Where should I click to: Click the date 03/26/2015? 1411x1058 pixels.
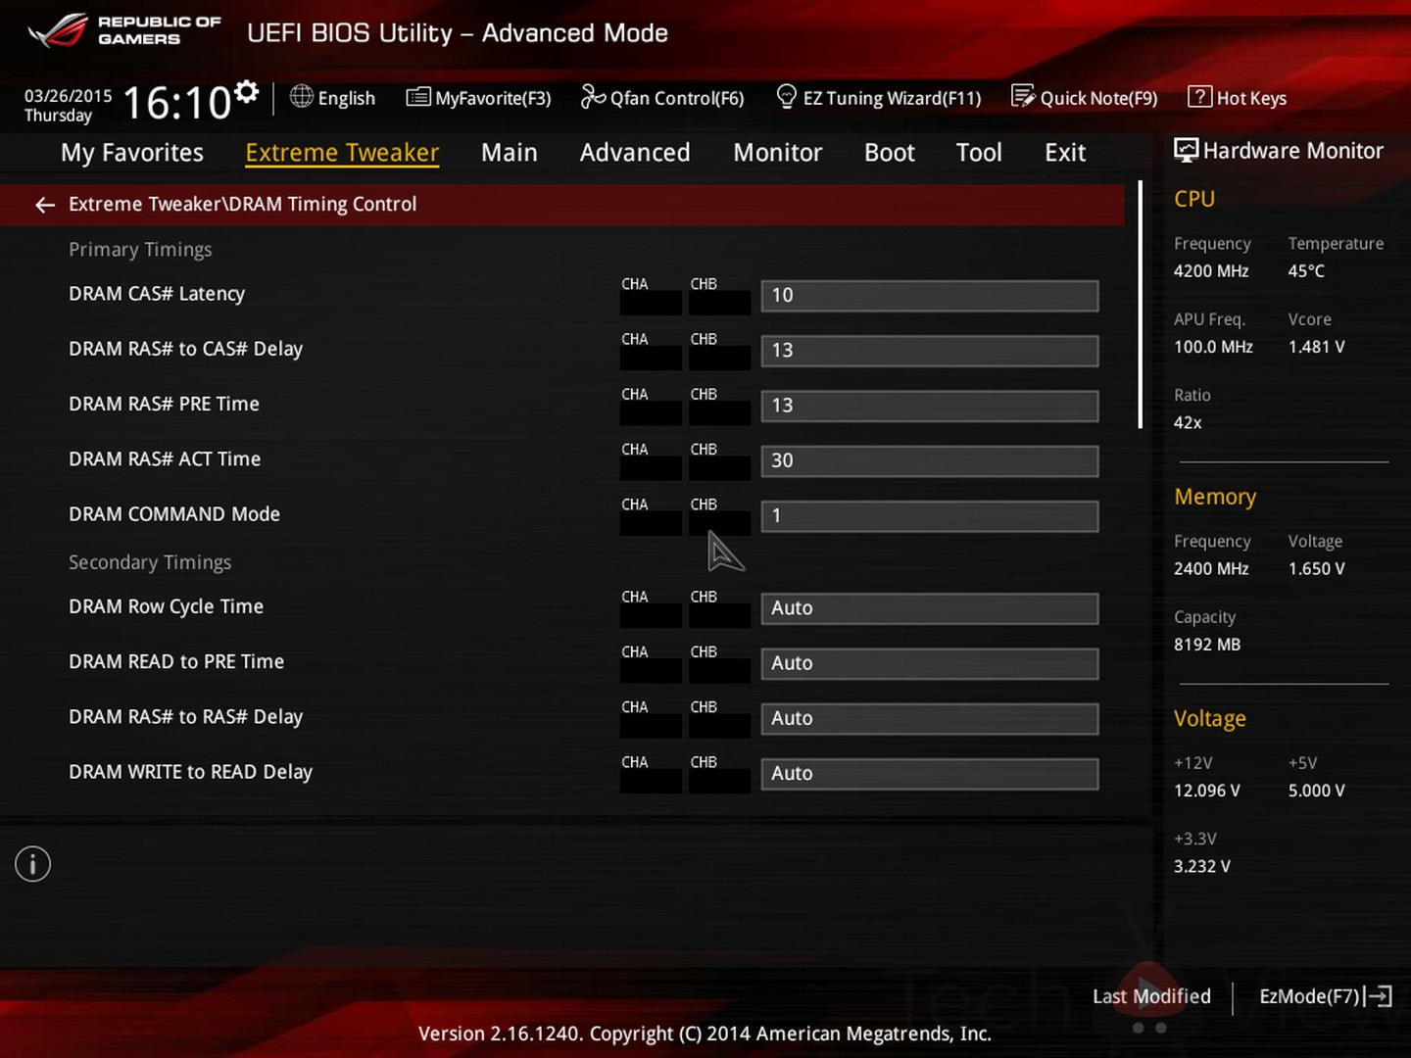click(x=68, y=96)
